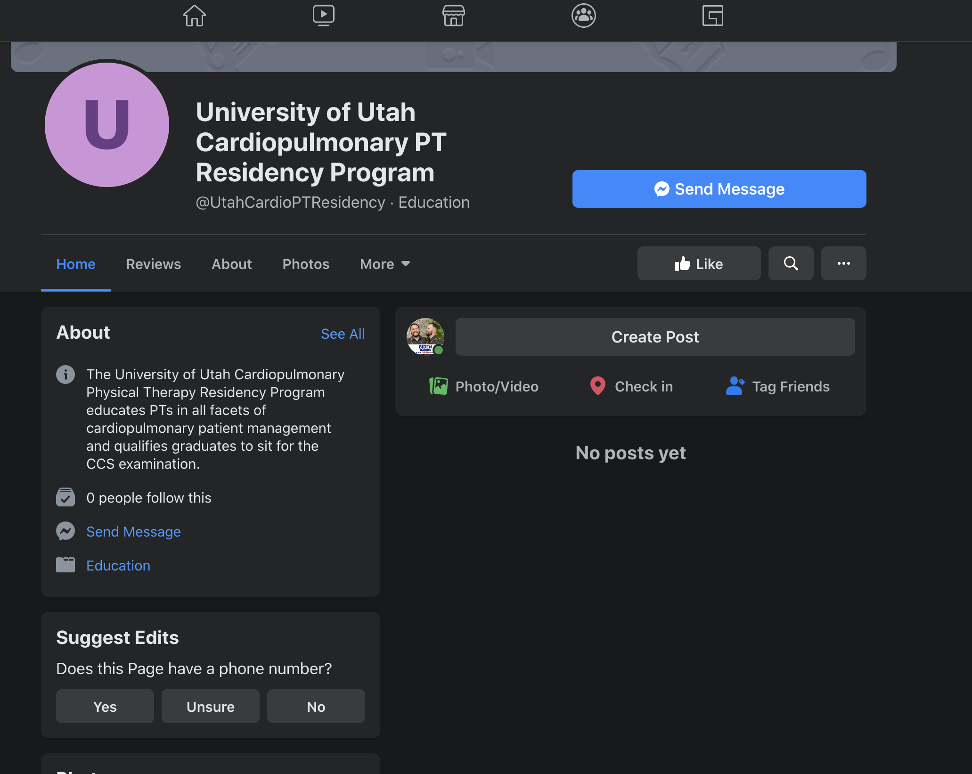The width and height of the screenshot is (972, 774).
Task: Click the '0 people follow this' text
Action: pos(149,497)
